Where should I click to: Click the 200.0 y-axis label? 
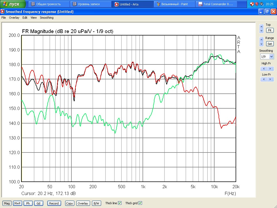click(x=14, y=35)
